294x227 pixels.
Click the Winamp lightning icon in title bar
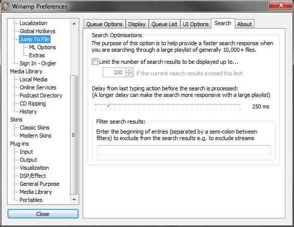[x=6, y=6]
